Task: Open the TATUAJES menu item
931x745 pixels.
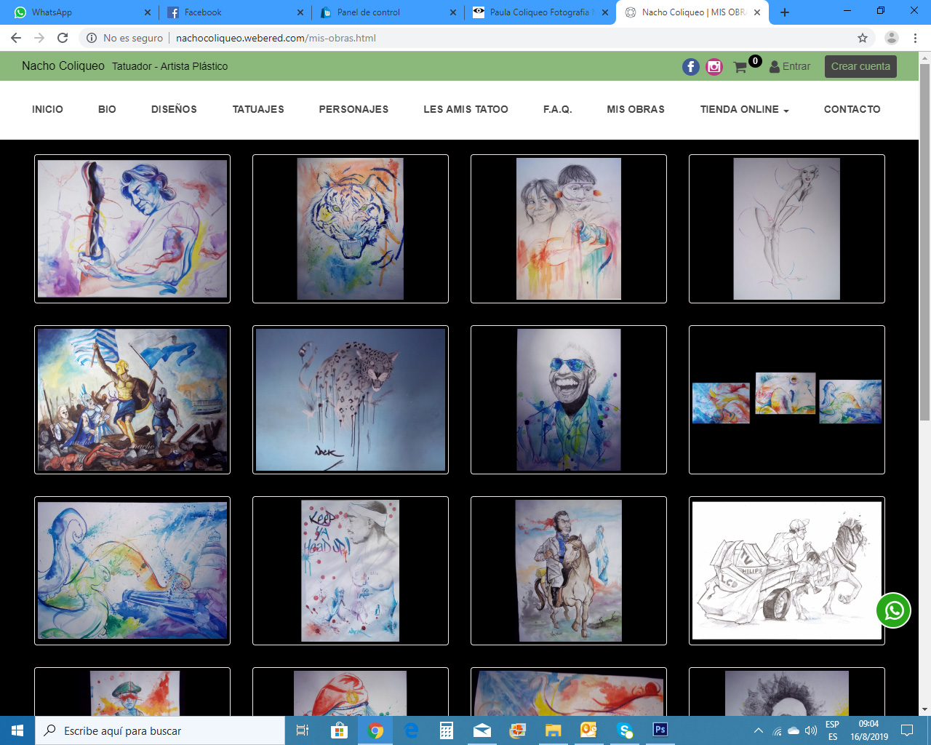Action: click(258, 109)
